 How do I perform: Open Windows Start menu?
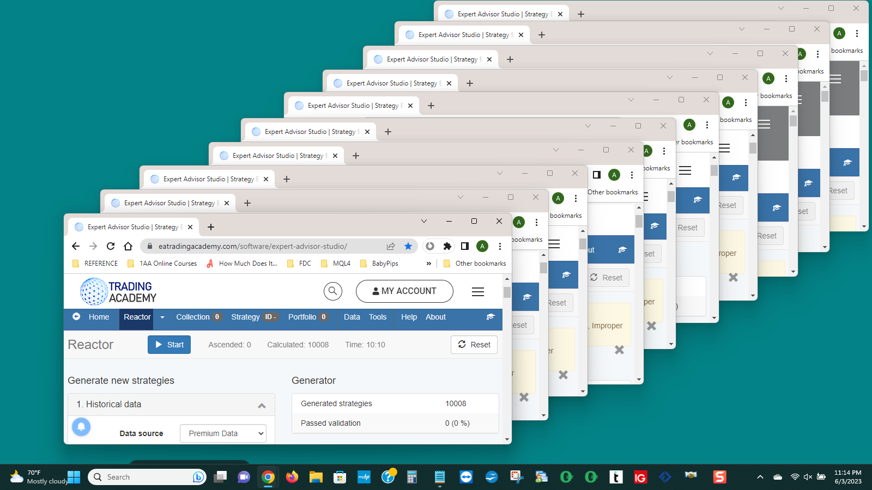(74, 477)
